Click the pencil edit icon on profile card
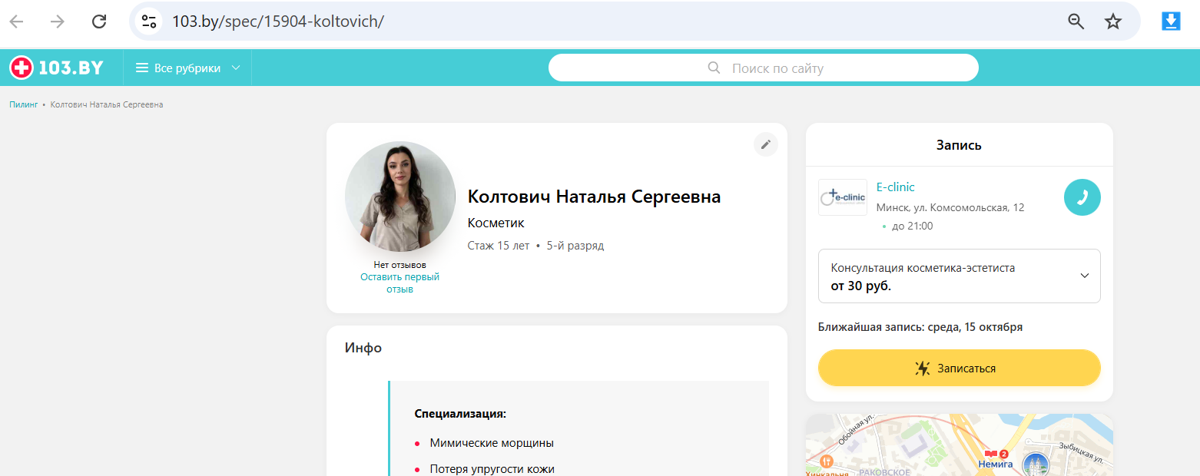This screenshot has width=1200, height=476. pyautogui.click(x=765, y=144)
